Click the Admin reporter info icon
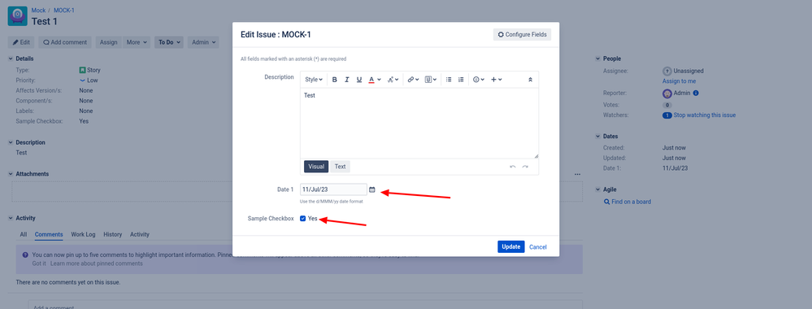The image size is (812, 309). pyautogui.click(x=696, y=94)
